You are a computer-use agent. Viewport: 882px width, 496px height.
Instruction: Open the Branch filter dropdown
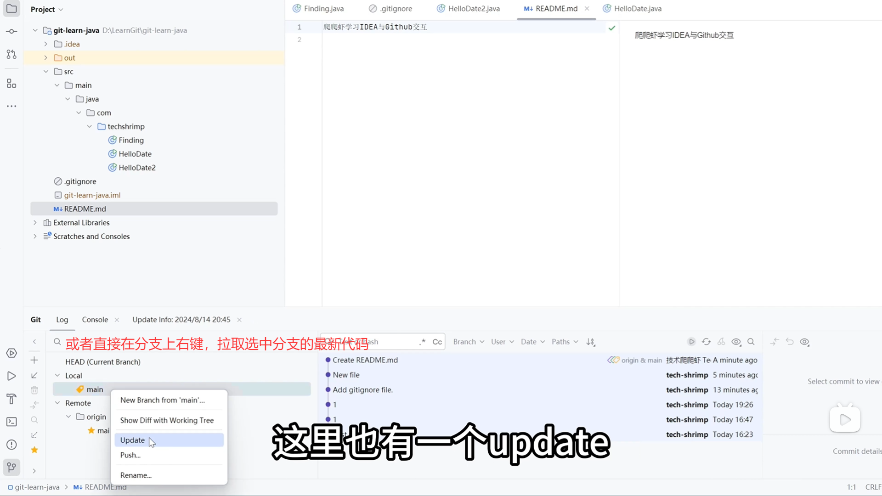pyautogui.click(x=469, y=342)
